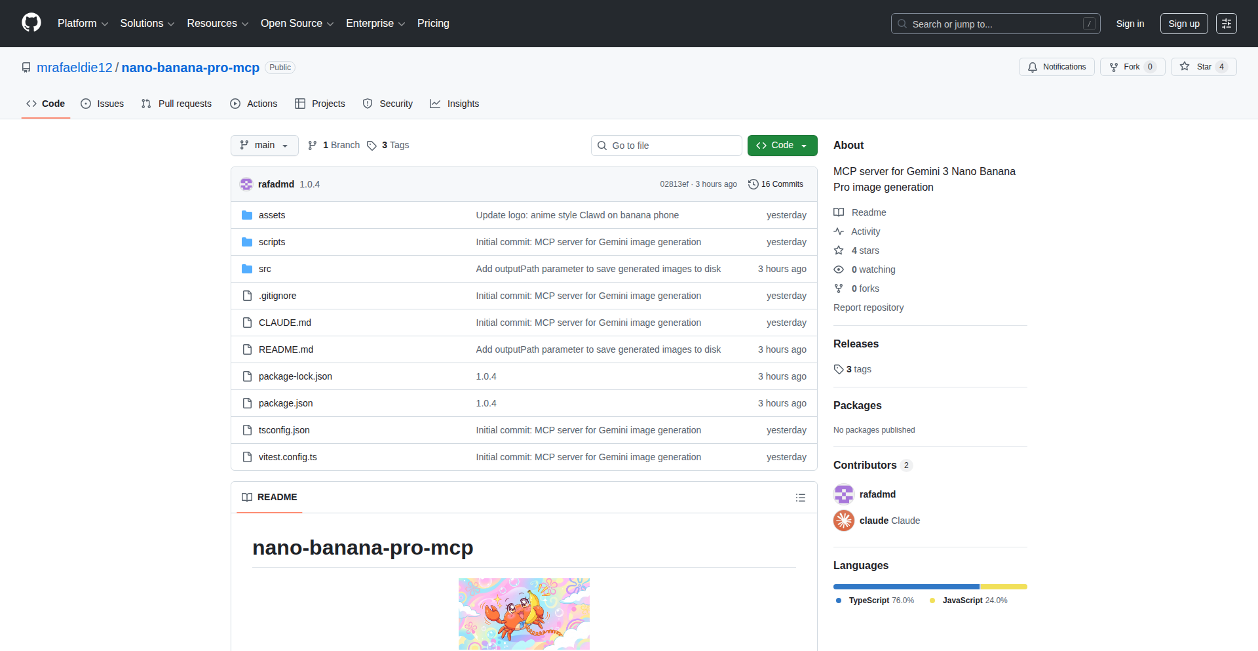
Task: Open the Insights tab
Action: coord(454,104)
